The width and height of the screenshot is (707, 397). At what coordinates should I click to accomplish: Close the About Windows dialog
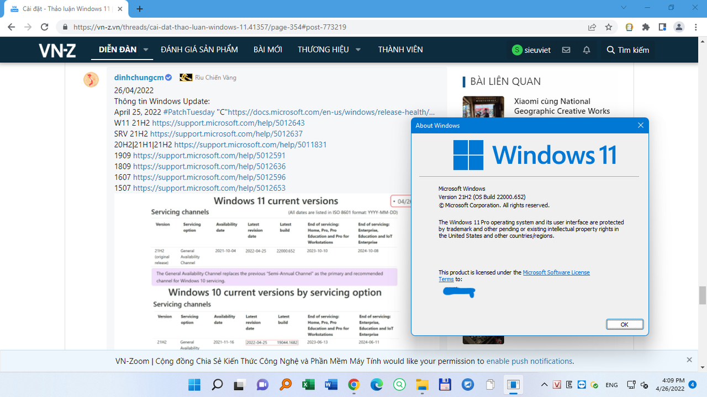(x=641, y=125)
